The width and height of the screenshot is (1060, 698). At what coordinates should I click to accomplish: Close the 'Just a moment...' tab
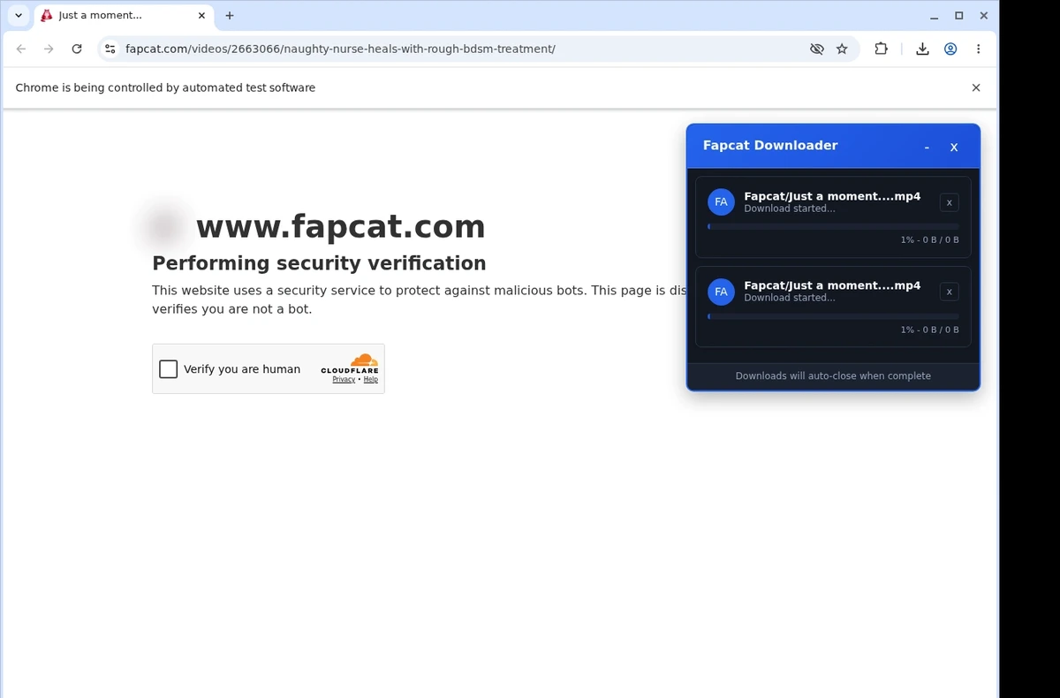click(x=201, y=16)
